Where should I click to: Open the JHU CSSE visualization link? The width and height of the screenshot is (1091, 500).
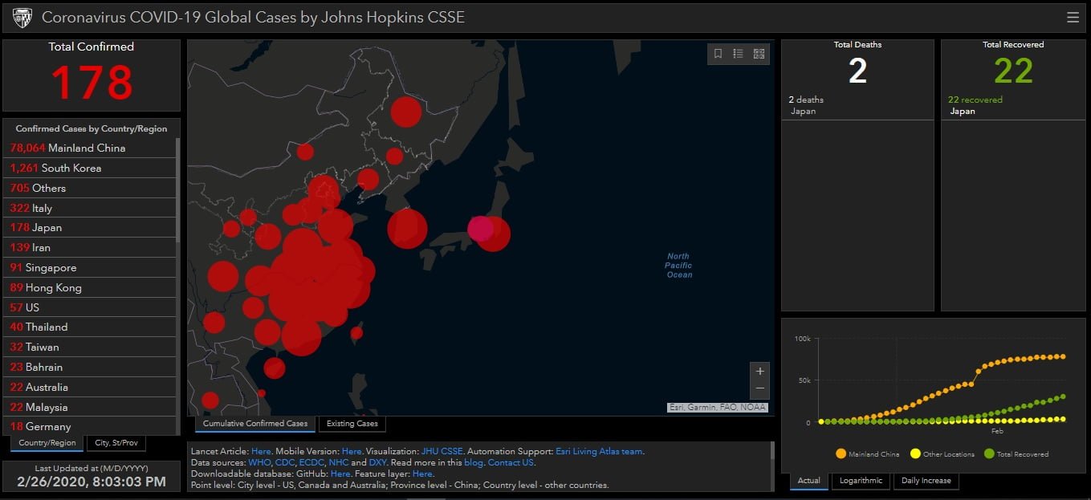pyautogui.click(x=442, y=452)
